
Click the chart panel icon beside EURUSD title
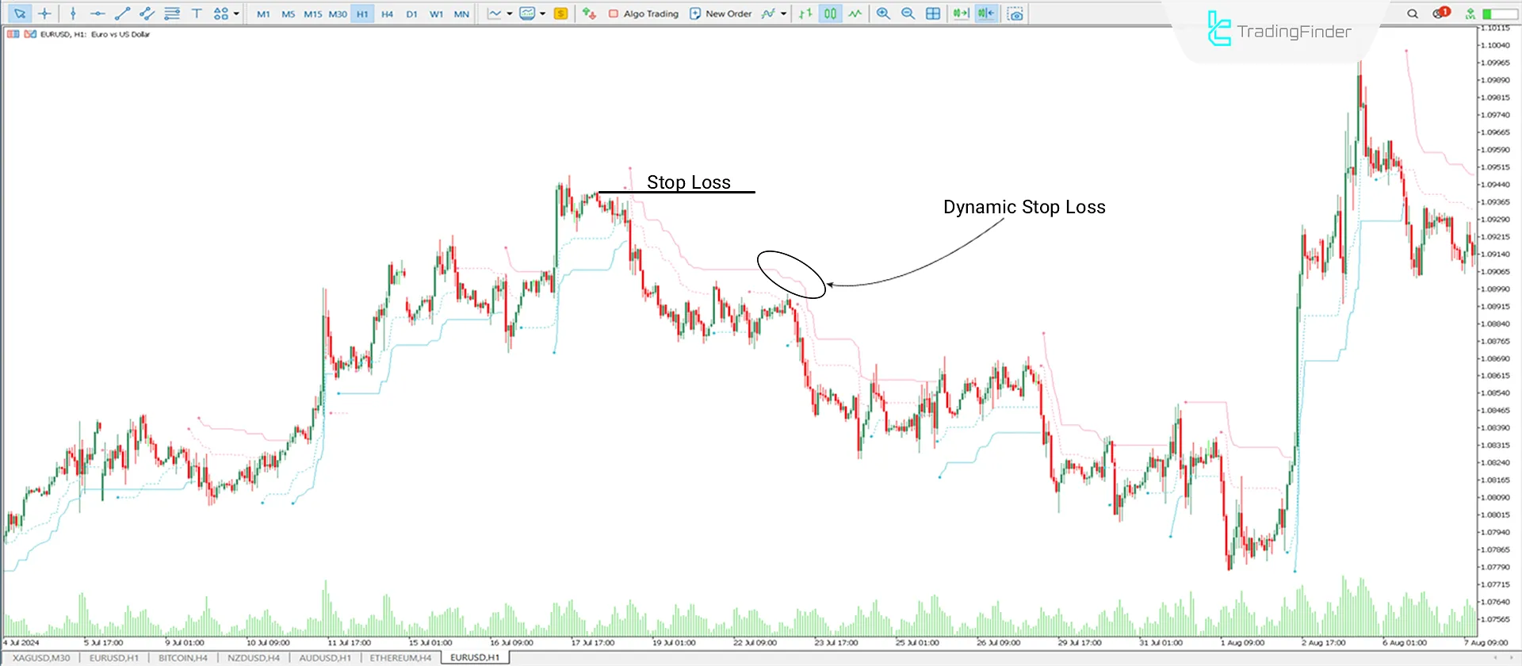13,34
